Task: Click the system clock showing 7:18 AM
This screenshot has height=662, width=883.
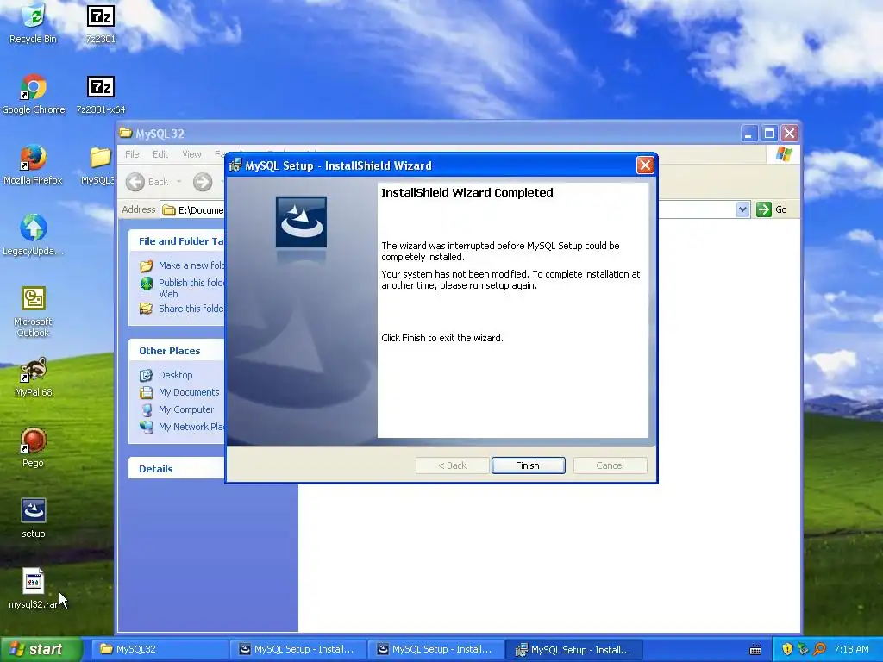Action: [851, 649]
